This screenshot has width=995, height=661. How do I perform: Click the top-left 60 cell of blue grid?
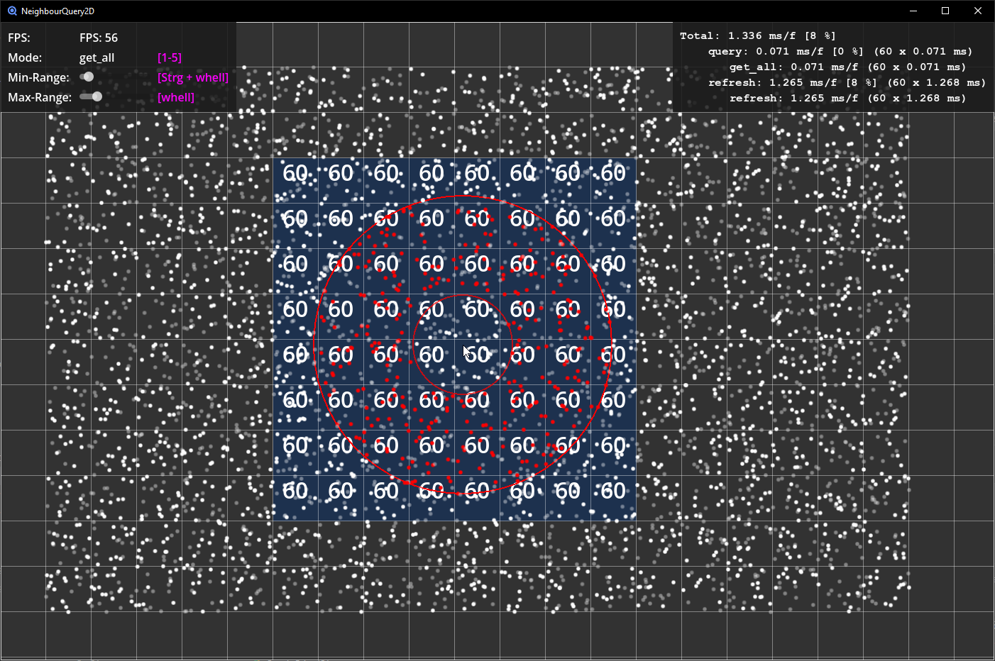coord(295,173)
